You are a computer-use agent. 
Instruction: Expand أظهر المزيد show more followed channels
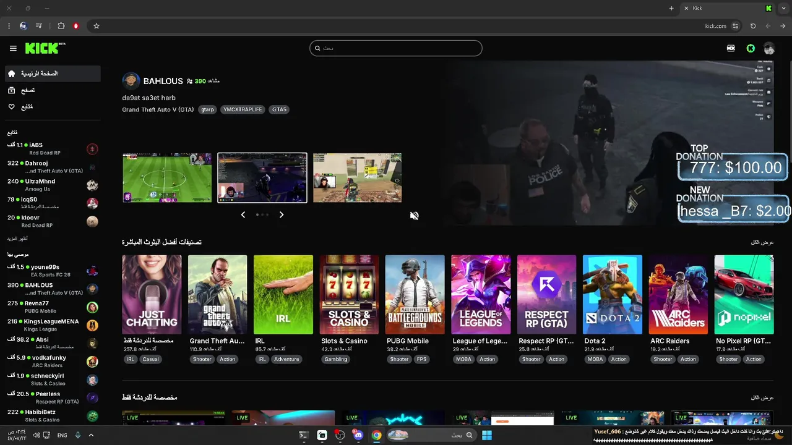tap(17, 239)
